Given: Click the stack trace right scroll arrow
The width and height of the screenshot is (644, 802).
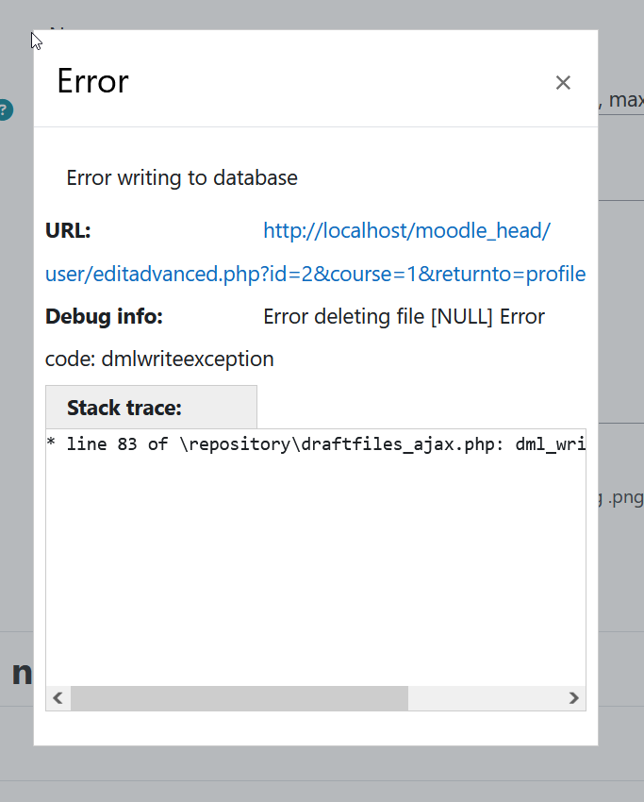Looking at the screenshot, I should click(573, 698).
